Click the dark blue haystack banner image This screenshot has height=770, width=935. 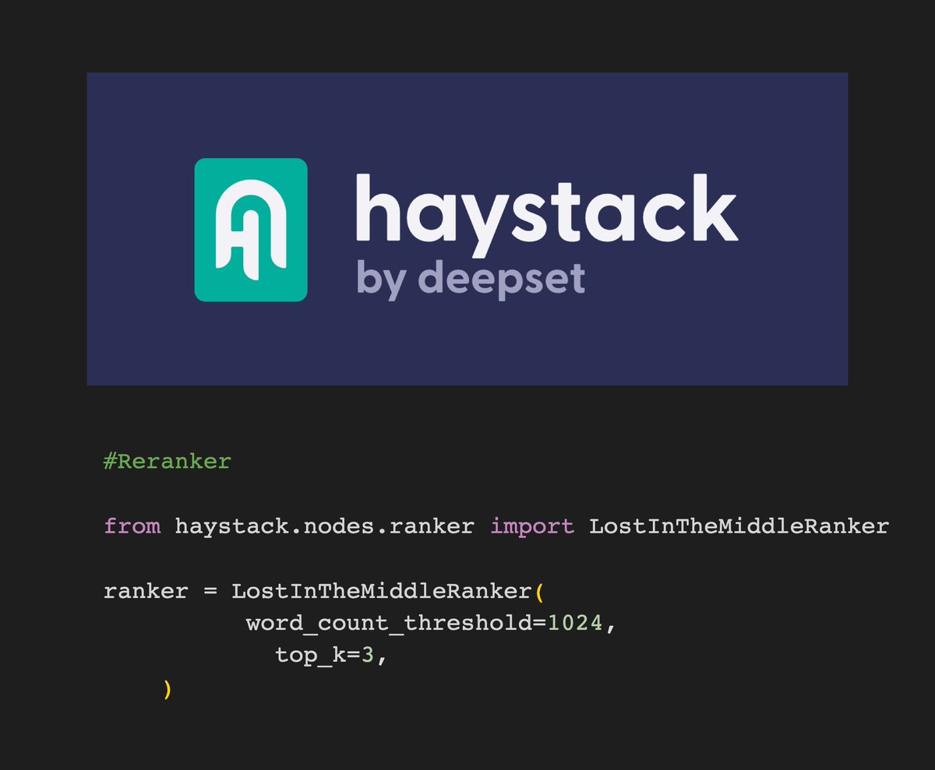click(x=467, y=229)
